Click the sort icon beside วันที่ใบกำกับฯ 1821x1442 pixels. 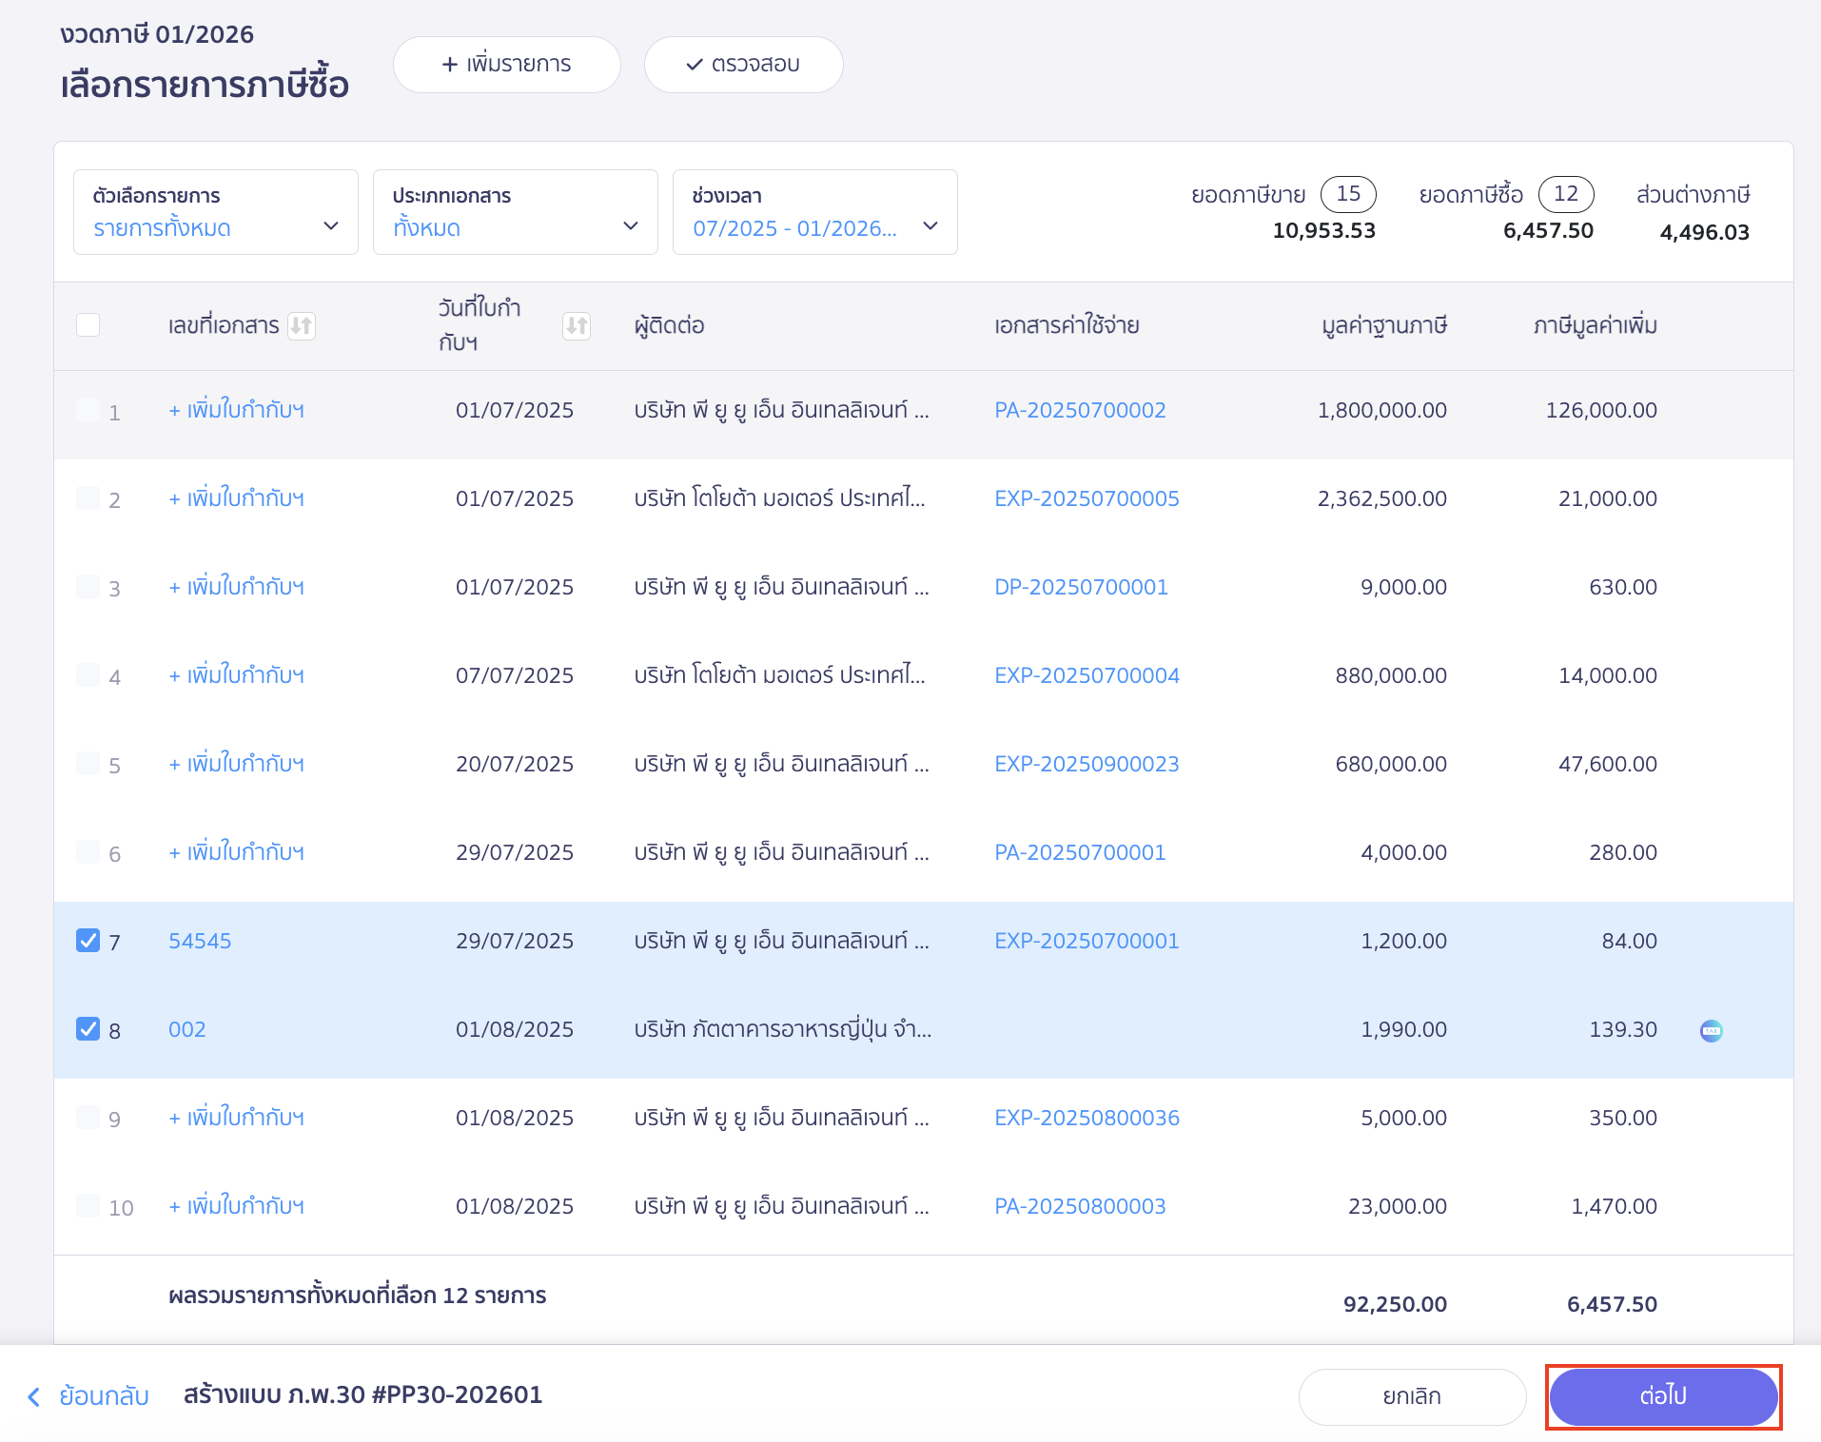coord(577,326)
